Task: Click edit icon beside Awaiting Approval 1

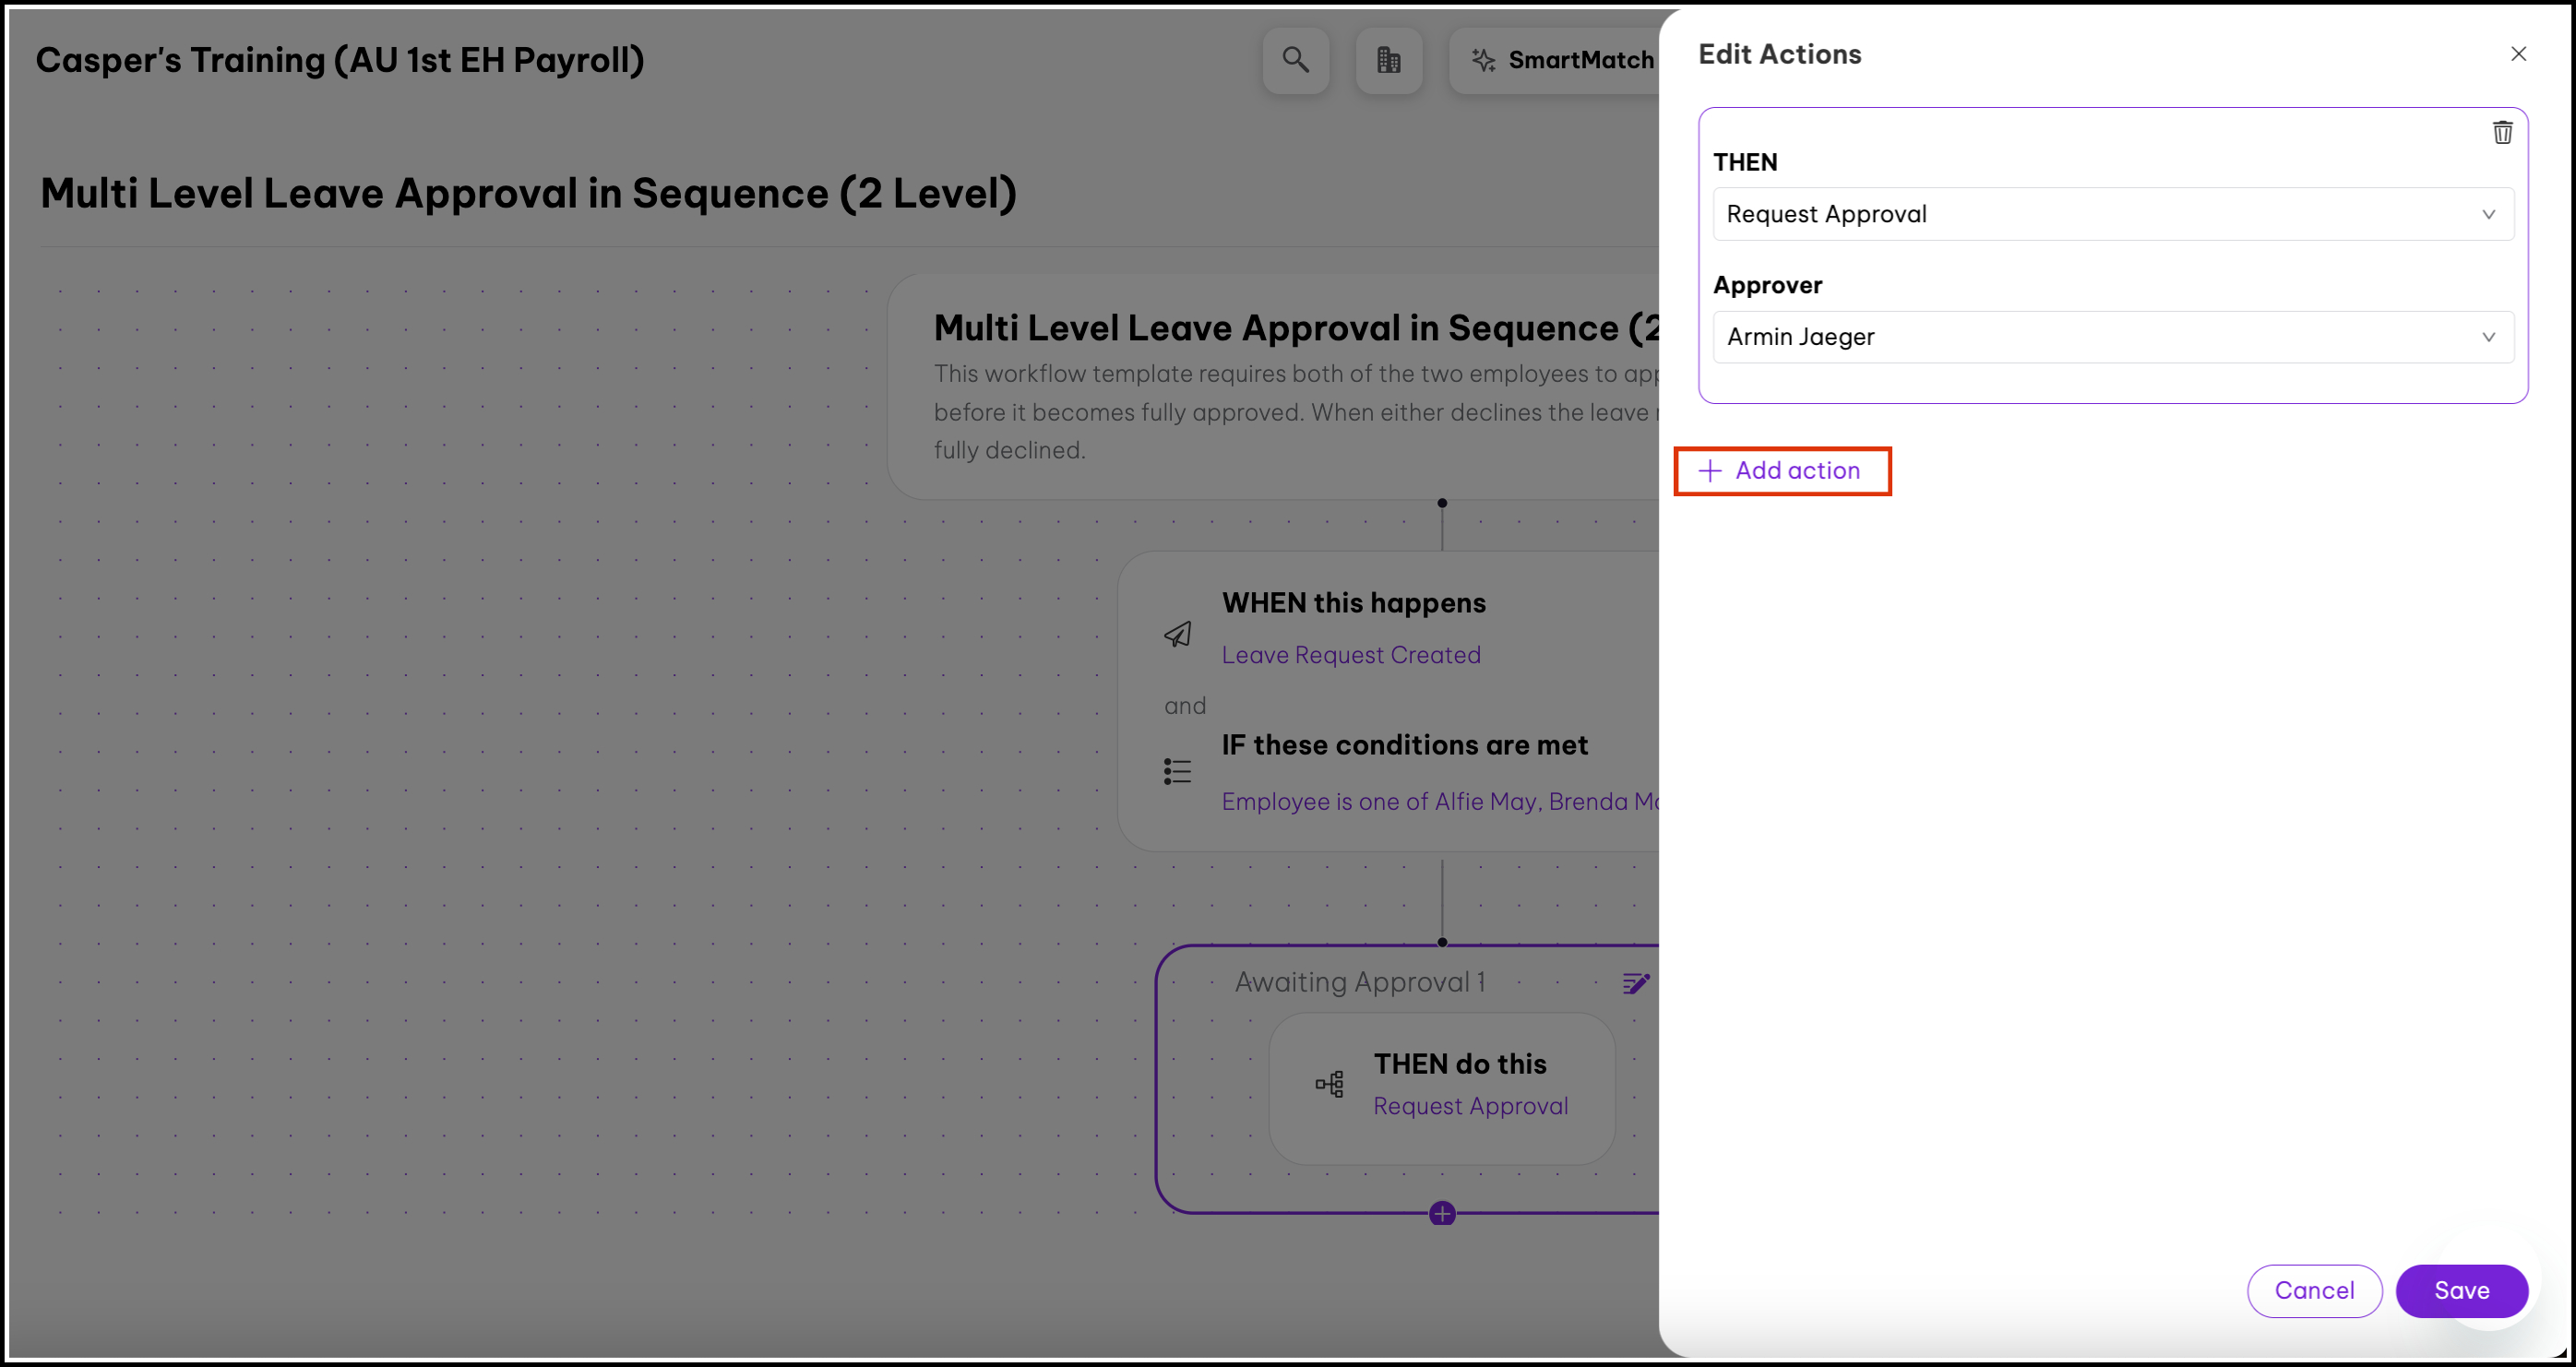Action: coord(1635,983)
